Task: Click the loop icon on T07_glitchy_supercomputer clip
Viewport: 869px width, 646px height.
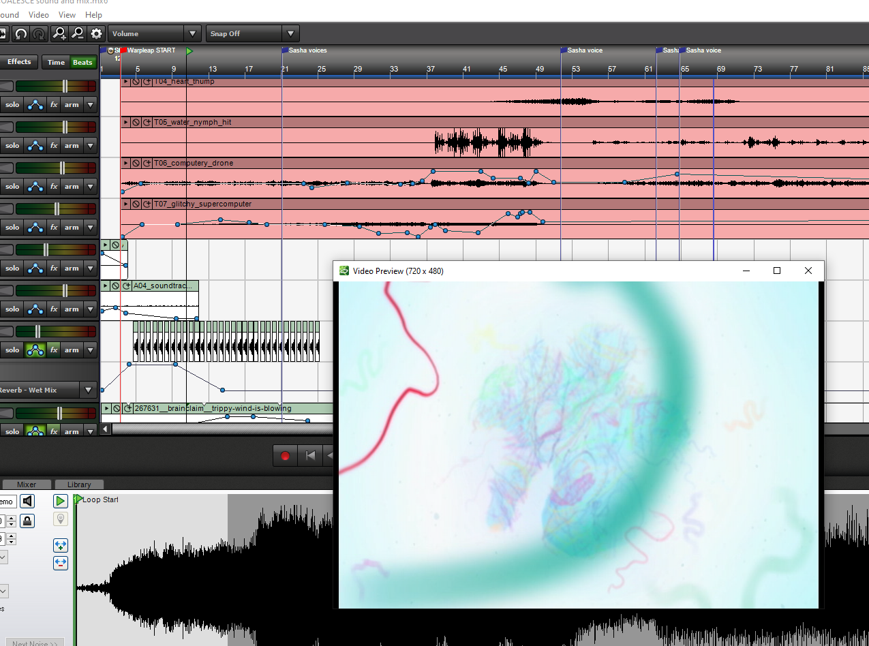Action: [147, 204]
